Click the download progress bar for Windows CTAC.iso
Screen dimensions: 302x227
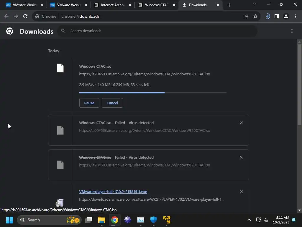[153, 93]
